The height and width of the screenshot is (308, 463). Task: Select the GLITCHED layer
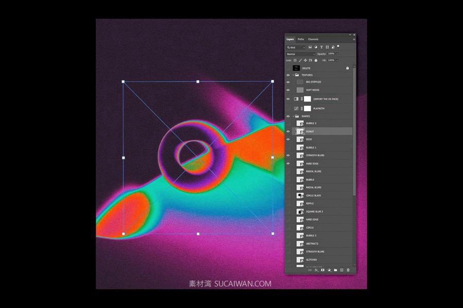[312, 260]
